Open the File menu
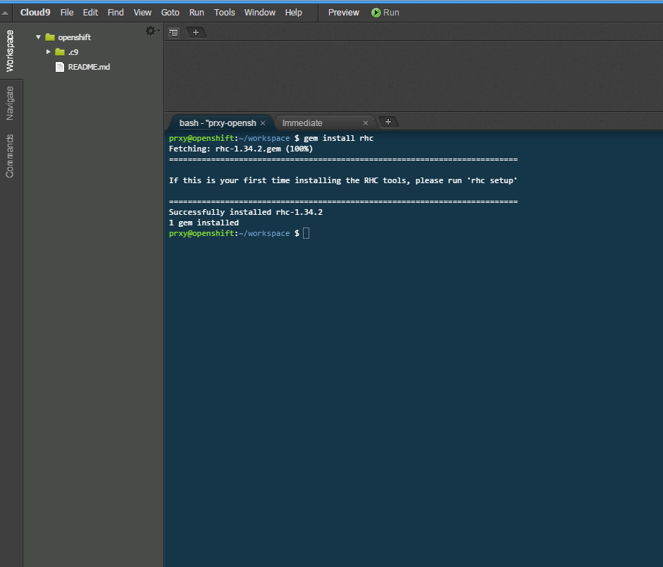The width and height of the screenshot is (663, 567). coord(67,13)
